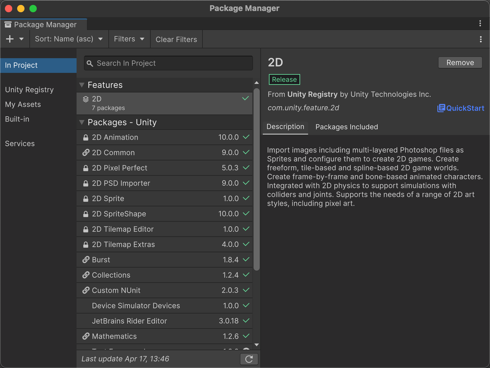
Task: Click the Search In Project field
Action: (168, 63)
